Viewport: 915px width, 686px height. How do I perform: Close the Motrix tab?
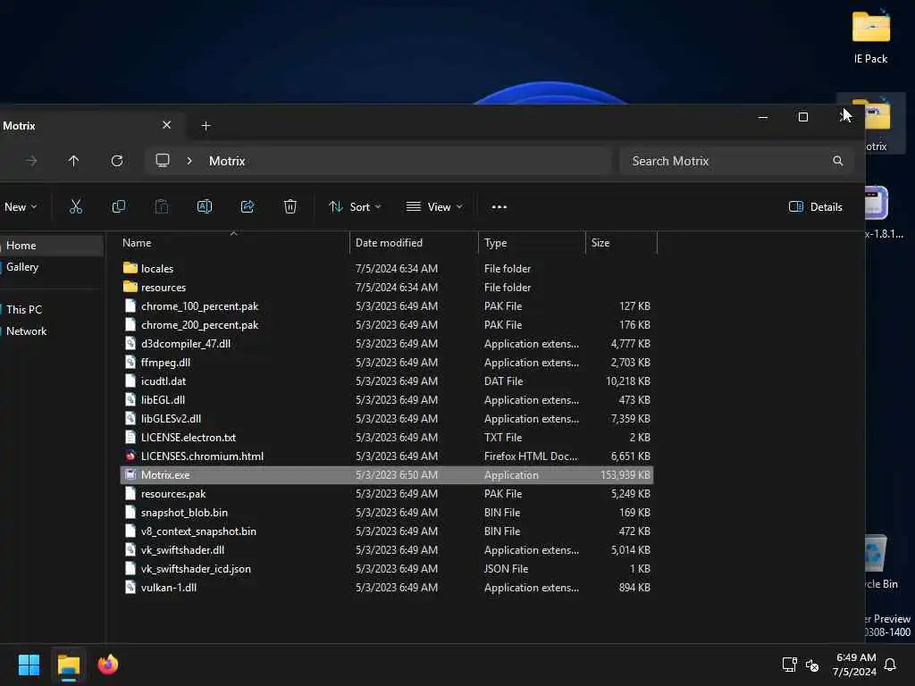pyautogui.click(x=167, y=125)
